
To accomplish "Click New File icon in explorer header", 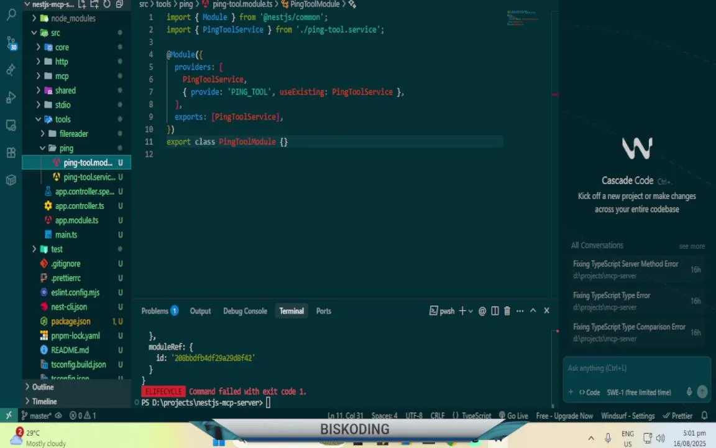I will coord(82,4).
